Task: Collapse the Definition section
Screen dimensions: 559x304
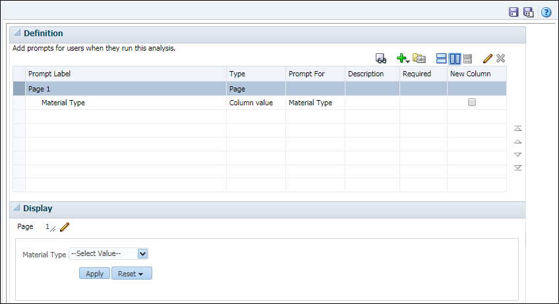Action: pyautogui.click(x=17, y=33)
